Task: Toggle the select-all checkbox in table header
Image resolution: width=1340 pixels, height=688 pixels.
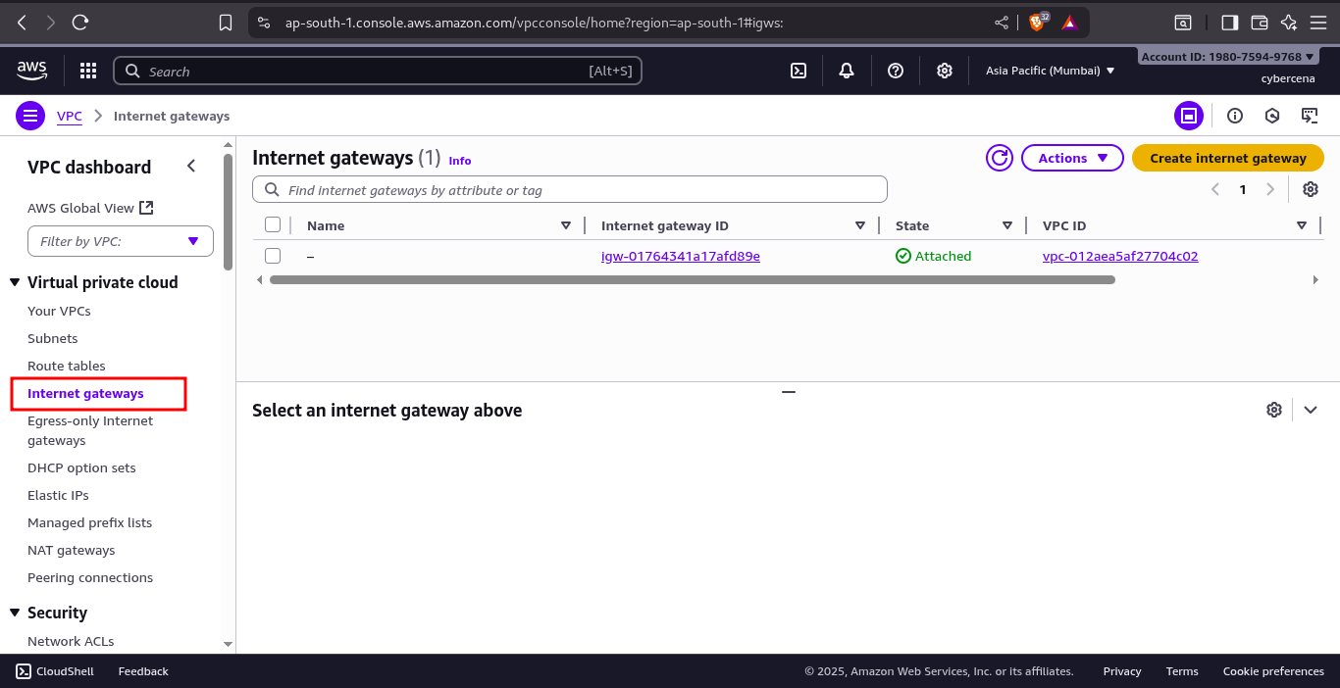Action: [x=273, y=224]
